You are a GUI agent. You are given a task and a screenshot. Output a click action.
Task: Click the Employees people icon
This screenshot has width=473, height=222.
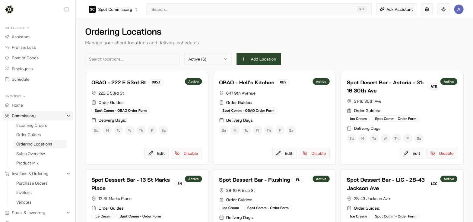coord(7,69)
